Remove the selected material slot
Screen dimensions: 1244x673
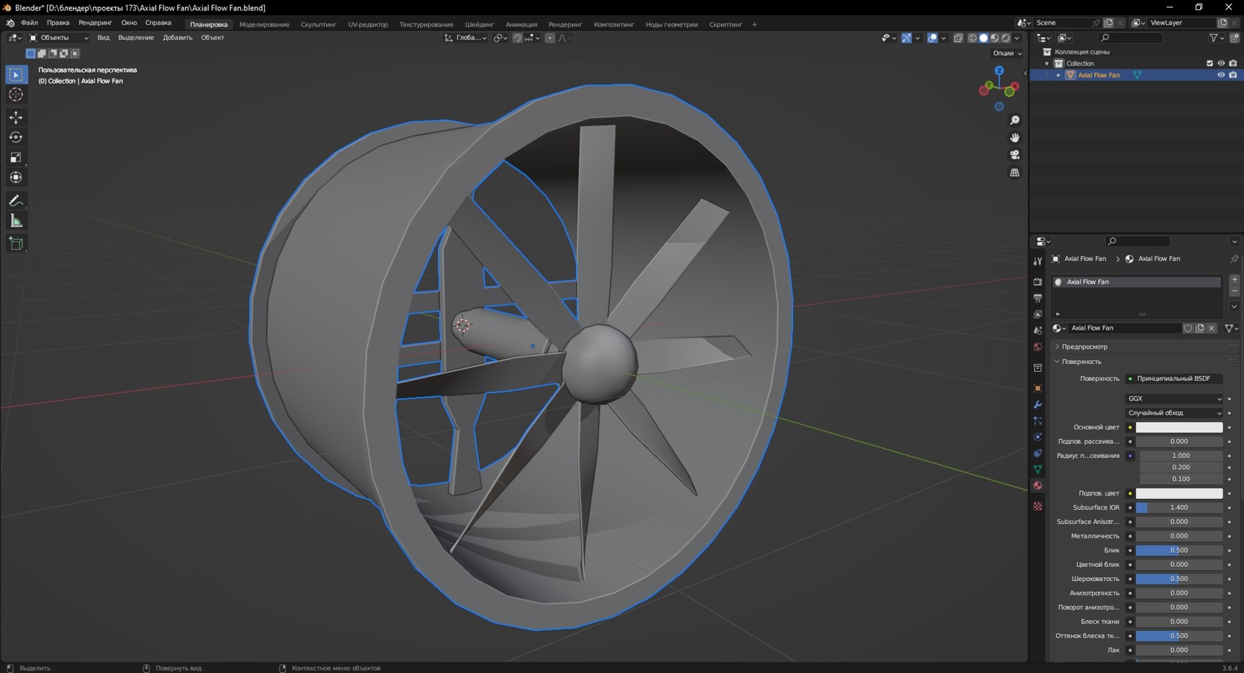pyautogui.click(x=1234, y=291)
